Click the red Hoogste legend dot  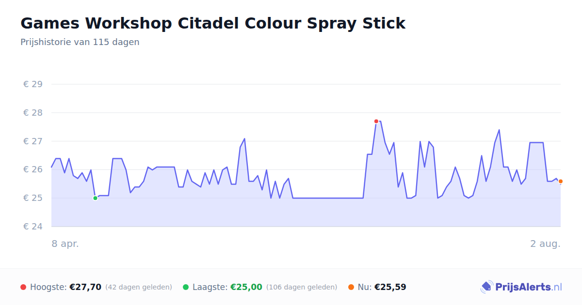(x=23, y=287)
